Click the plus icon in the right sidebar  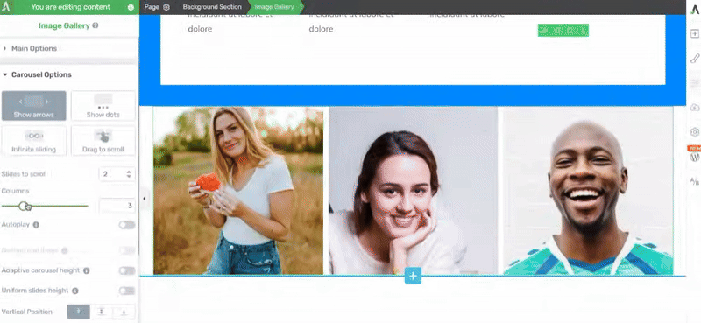tap(694, 33)
